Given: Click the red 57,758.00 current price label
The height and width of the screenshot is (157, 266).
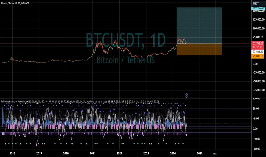Looking at the screenshot, I should [x=258, y=43].
